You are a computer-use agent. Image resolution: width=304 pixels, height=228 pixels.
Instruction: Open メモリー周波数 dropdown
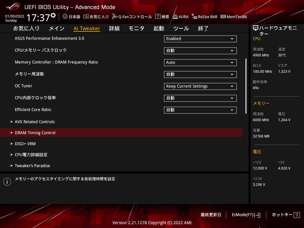click(200, 75)
